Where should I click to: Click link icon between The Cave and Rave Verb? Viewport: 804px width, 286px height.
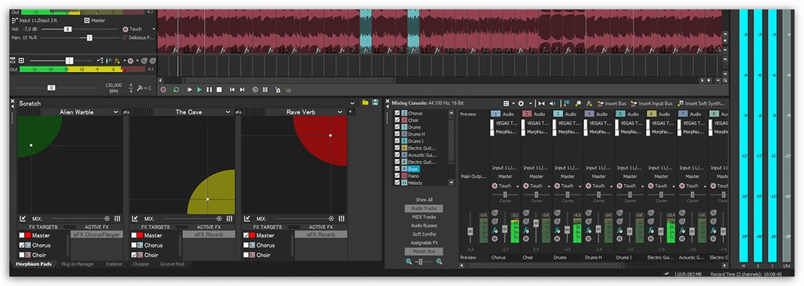click(x=238, y=112)
